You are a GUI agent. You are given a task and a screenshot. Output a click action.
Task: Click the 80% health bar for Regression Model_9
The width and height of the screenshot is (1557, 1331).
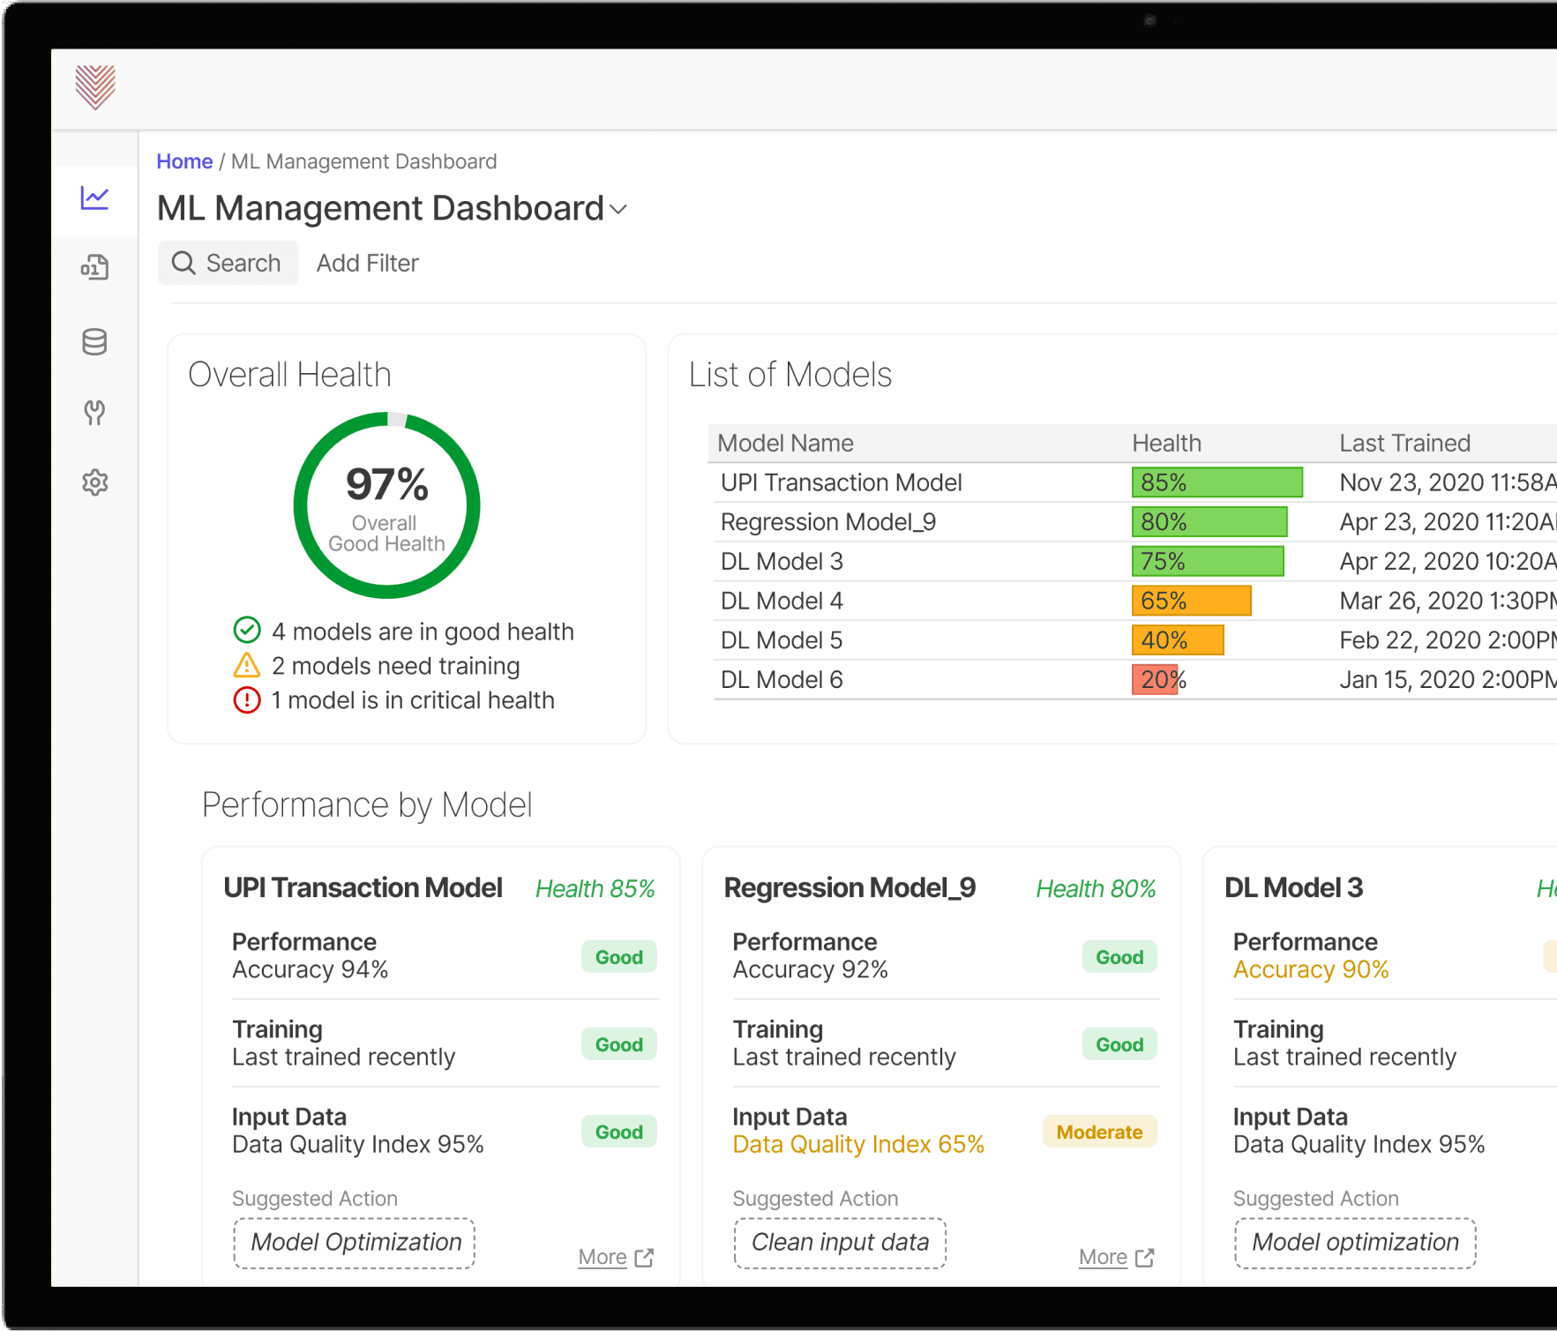click(x=1210, y=522)
